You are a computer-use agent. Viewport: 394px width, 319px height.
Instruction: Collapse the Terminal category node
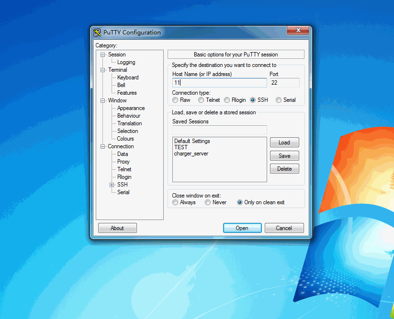(102, 70)
